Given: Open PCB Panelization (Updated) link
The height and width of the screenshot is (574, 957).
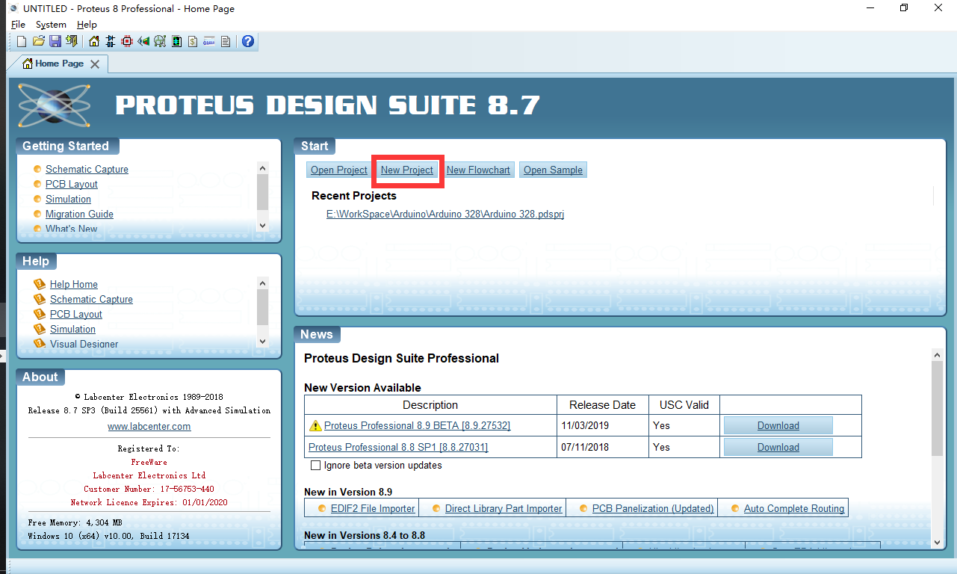Looking at the screenshot, I should click(x=653, y=508).
